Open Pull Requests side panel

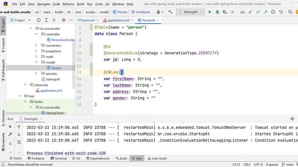click(x=3, y=70)
